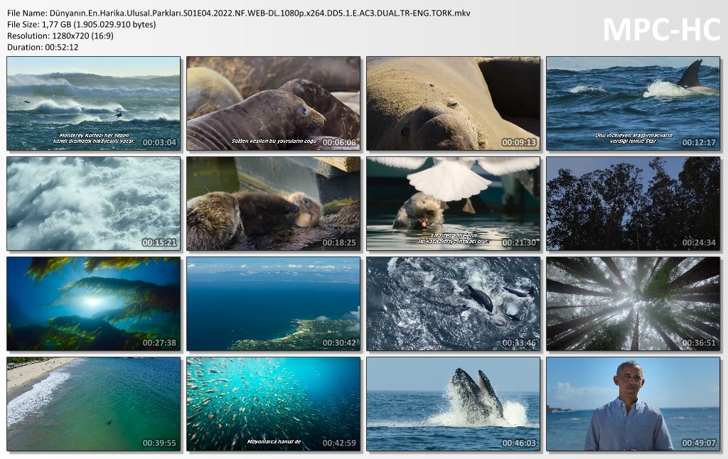Click the ocean waves thumbnail at 00:03:04
This screenshot has height=459, width=728.
[x=93, y=104]
